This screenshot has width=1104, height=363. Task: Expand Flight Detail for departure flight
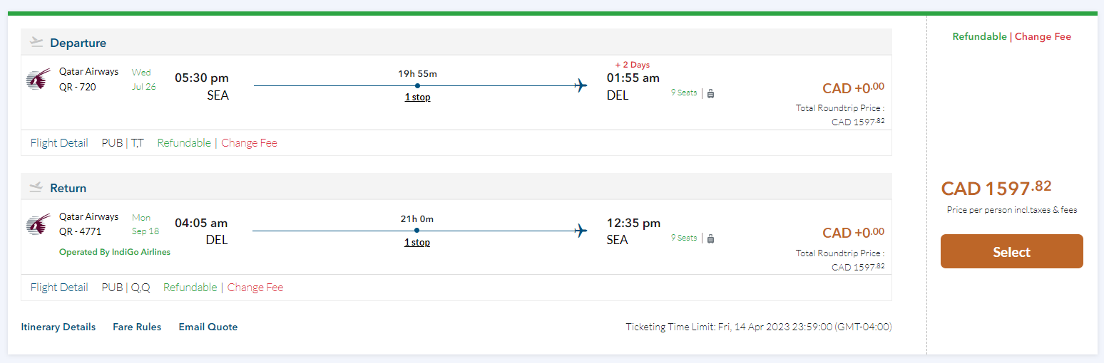59,143
